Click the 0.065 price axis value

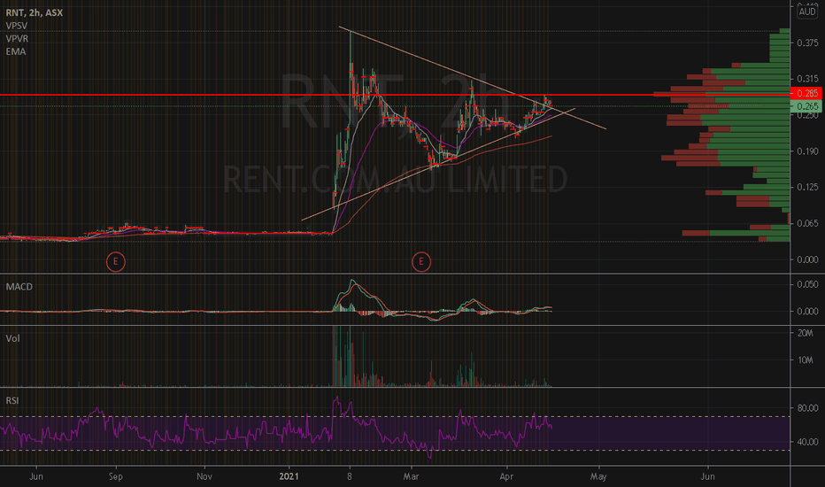807,223
